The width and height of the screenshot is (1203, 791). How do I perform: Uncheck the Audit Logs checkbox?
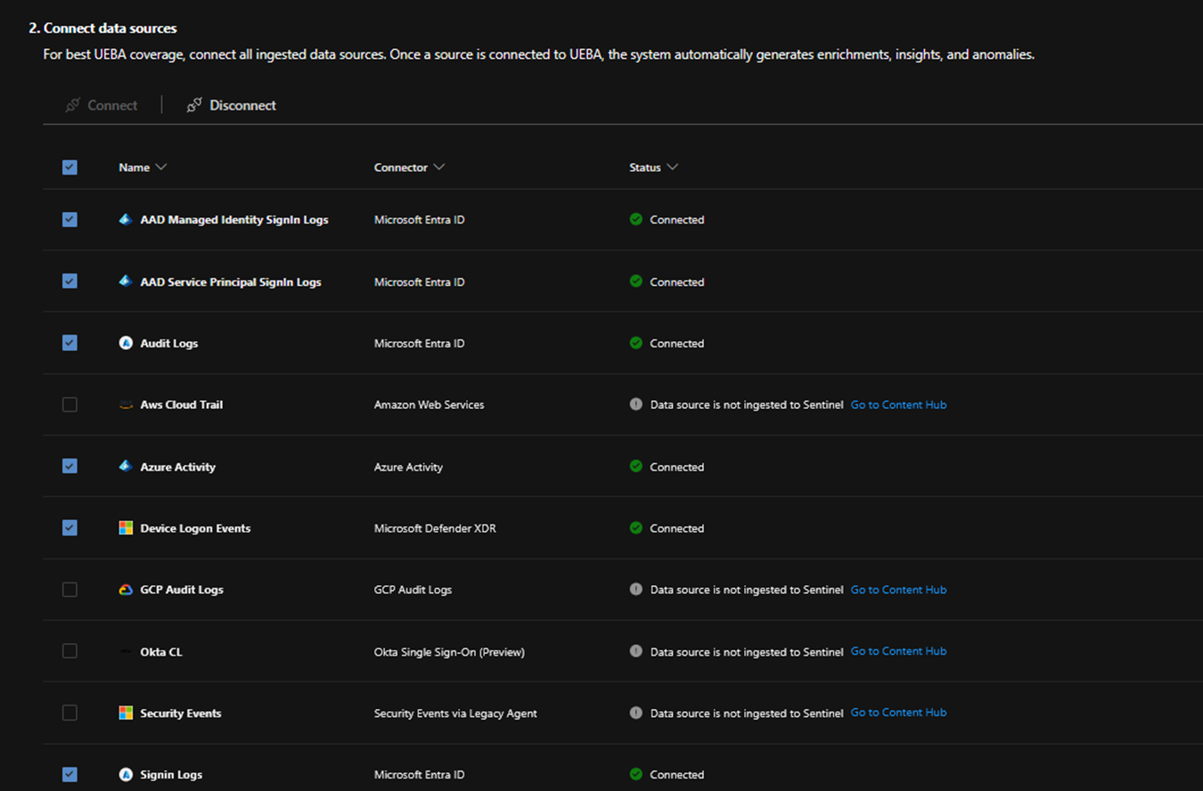tap(70, 343)
